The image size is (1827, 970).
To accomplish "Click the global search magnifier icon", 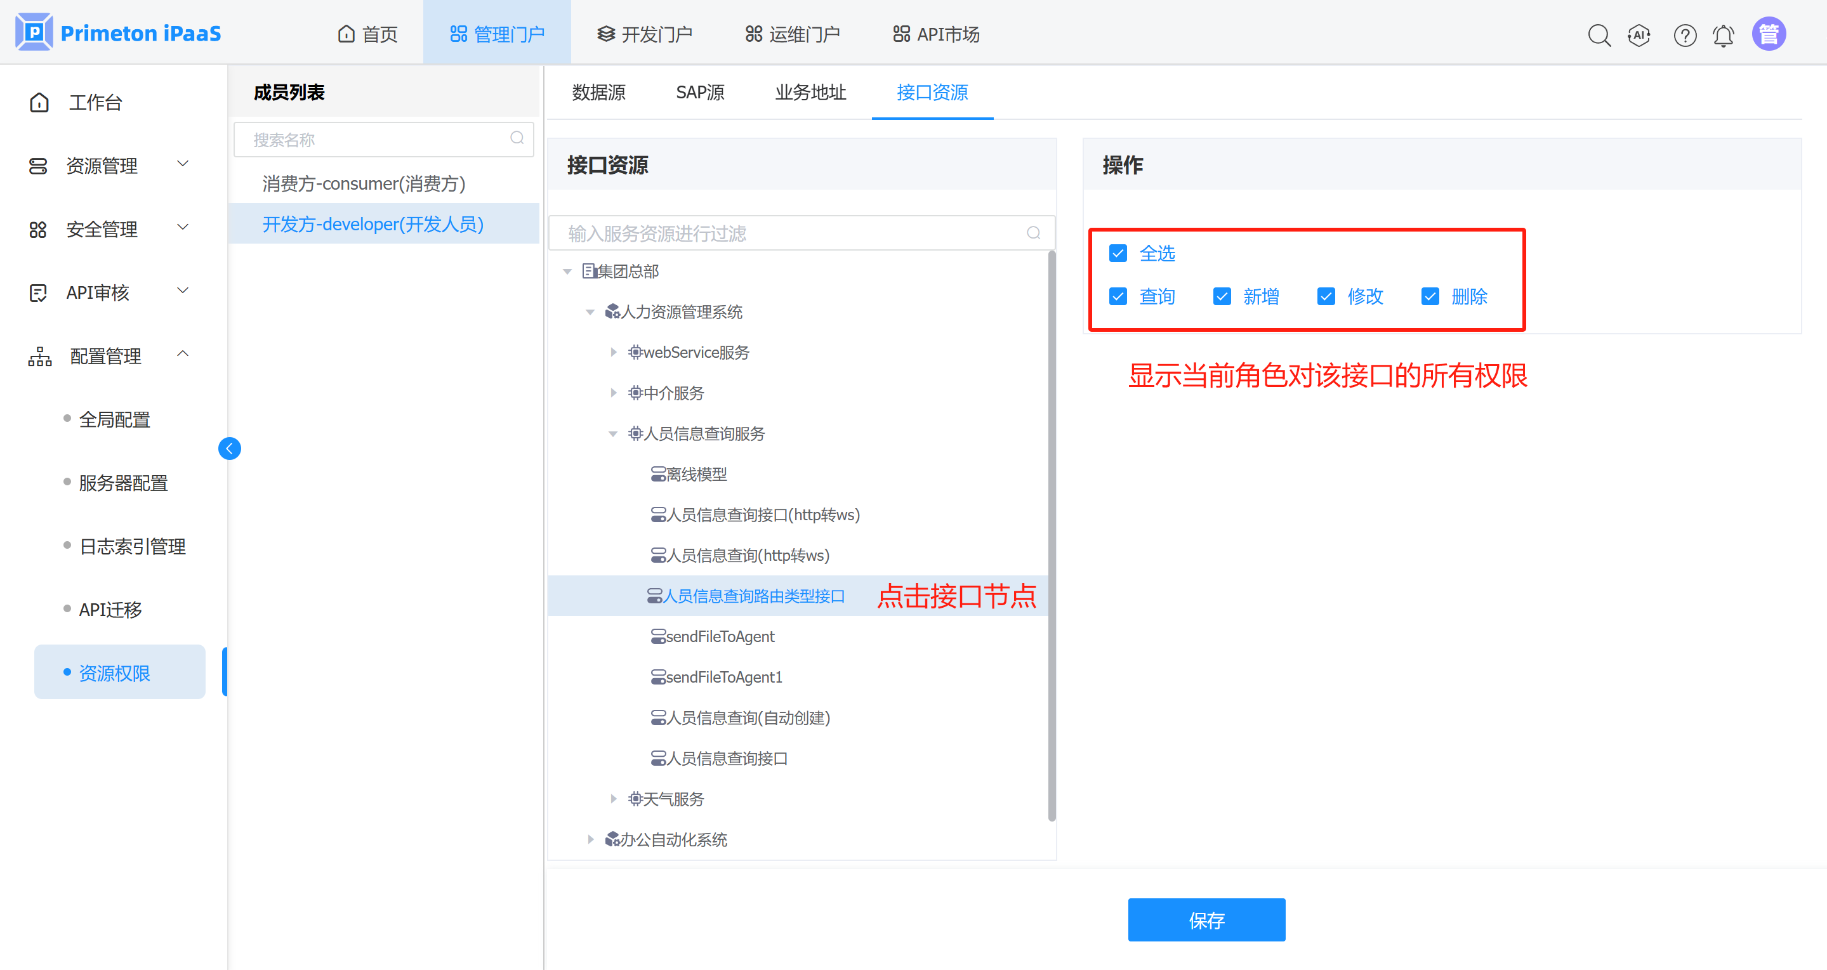I will pyautogui.click(x=1599, y=35).
